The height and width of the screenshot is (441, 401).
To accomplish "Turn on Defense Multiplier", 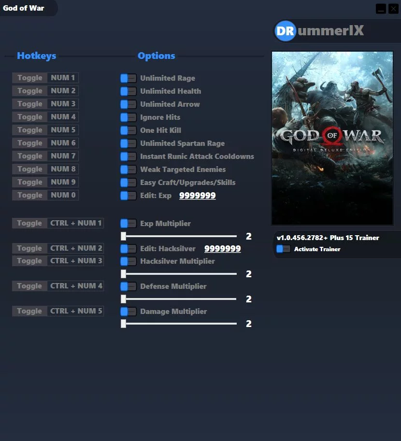I will pos(129,286).
